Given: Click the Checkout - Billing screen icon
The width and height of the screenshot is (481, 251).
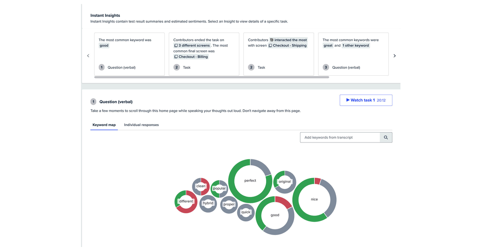Looking at the screenshot, I should tap(176, 57).
